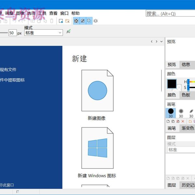This screenshot has height=195, width=195.
Task: Open the 模式 标准 dropdown in options bar
Action: point(44,32)
